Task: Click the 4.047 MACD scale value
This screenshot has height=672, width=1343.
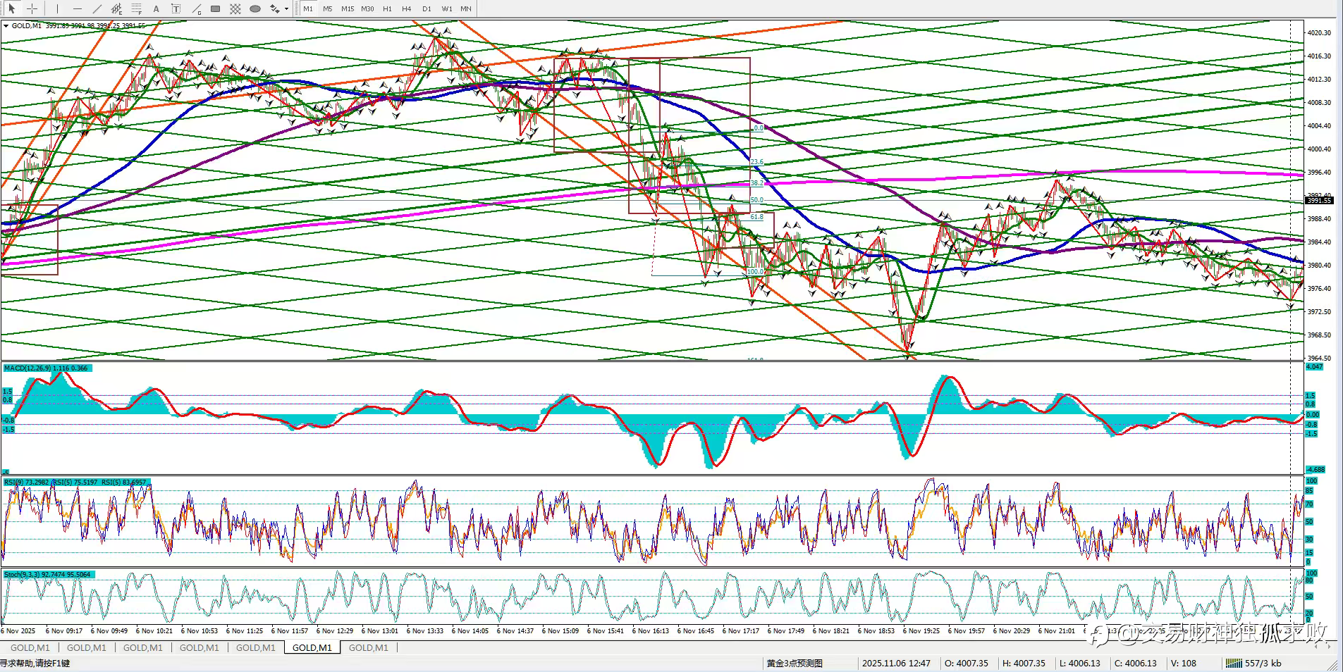Action: (x=1315, y=368)
